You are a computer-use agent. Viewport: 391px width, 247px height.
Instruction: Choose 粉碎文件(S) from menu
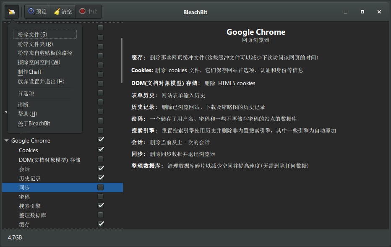click(45, 34)
